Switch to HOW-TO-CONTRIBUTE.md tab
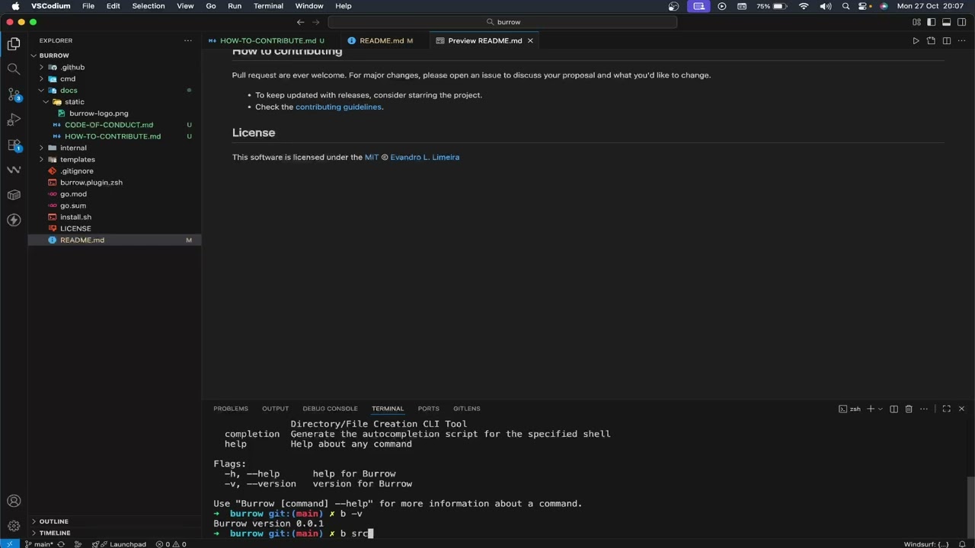Image resolution: width=975 pixels, height=548 pixels. point(270,40)
